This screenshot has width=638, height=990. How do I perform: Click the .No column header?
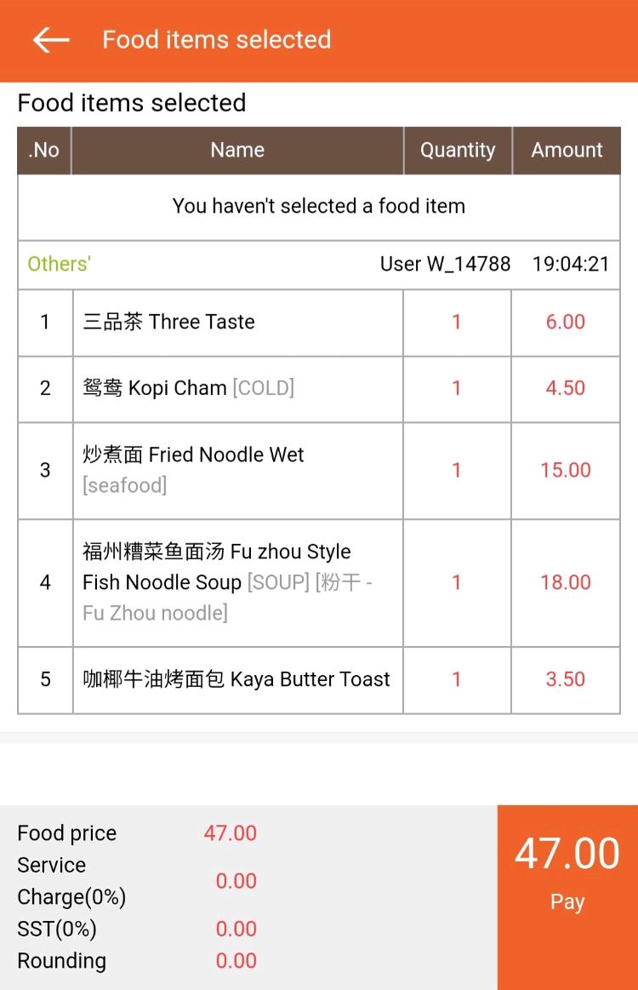point(44,151)
